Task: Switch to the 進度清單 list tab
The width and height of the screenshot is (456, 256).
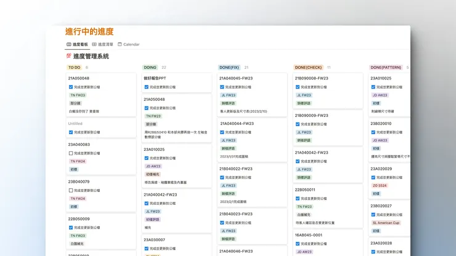Action: pyautogui.click(x=103, y=44)
